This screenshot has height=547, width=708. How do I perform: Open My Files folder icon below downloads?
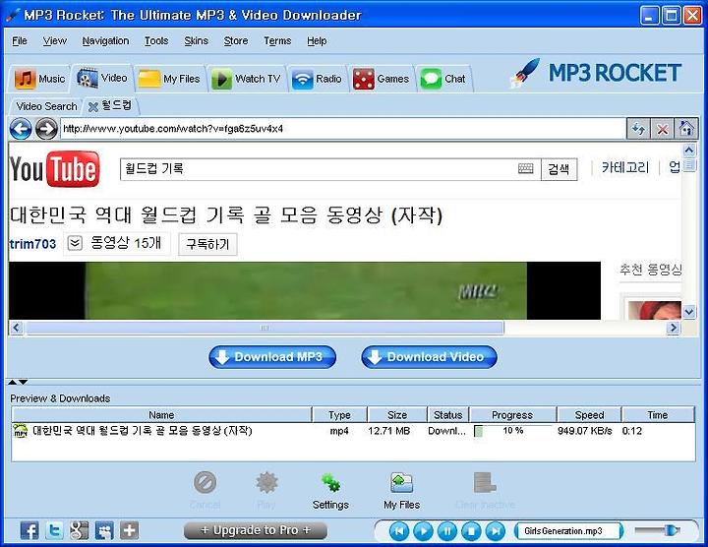pyautogui.click(x=401, y=483)
